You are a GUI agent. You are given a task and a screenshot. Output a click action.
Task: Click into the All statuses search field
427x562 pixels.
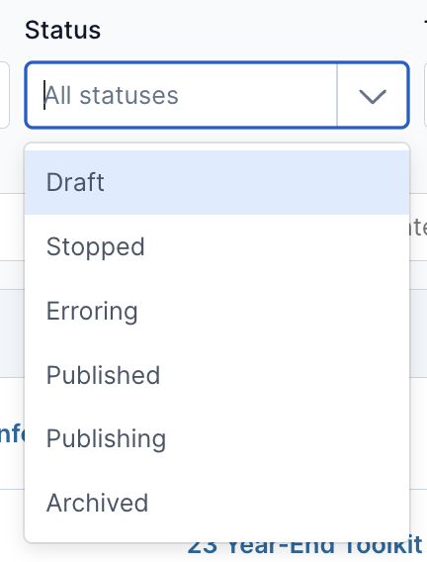(182, 95)
